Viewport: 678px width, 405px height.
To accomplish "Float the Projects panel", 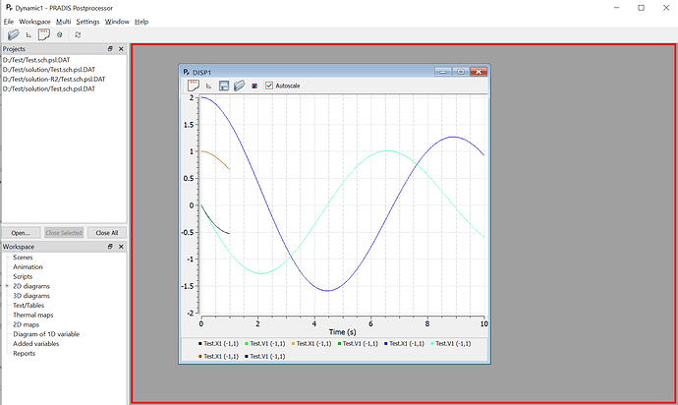I will (x=110, y=49).
